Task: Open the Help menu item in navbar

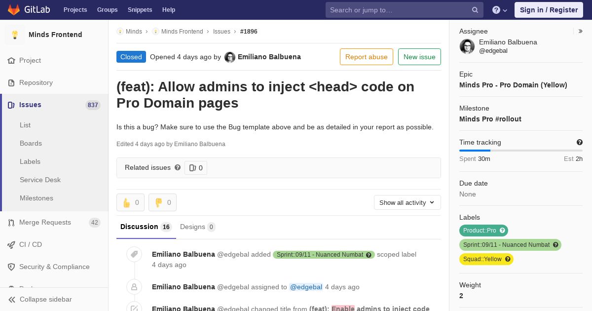Action: (x=169, y=10)
